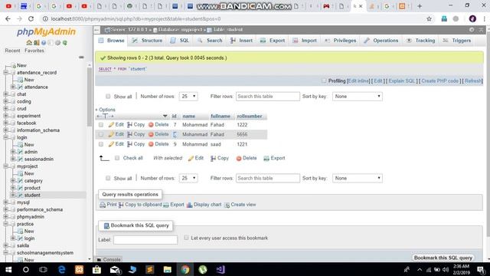Screen dimensions: 490x276
Task: Click the Edit inline link
Action: (x=358, y=81)
